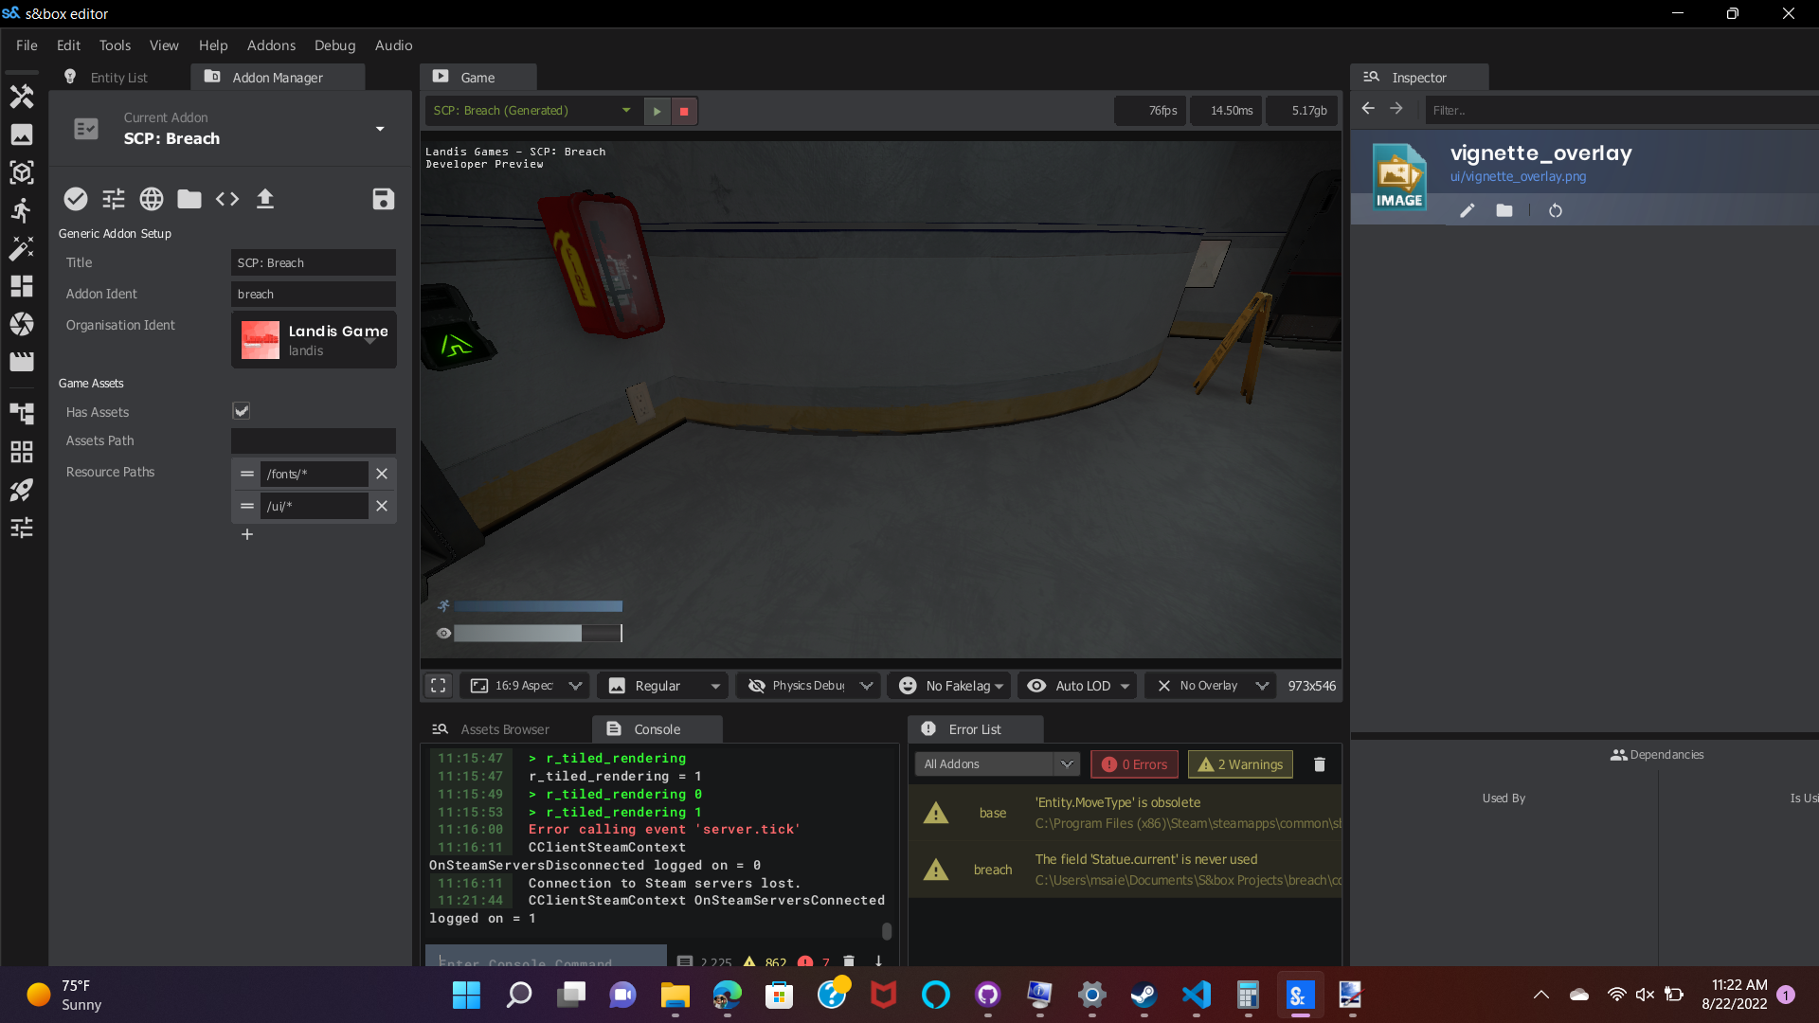Image resolution: width=1819 pixels, height=1023 pixels.
Task: Clear errors with the trash button
Action: click(1319, 763)
